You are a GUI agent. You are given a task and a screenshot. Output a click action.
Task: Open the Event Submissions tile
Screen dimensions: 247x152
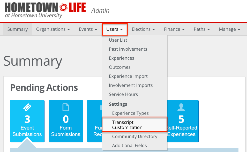click(27, 121)
